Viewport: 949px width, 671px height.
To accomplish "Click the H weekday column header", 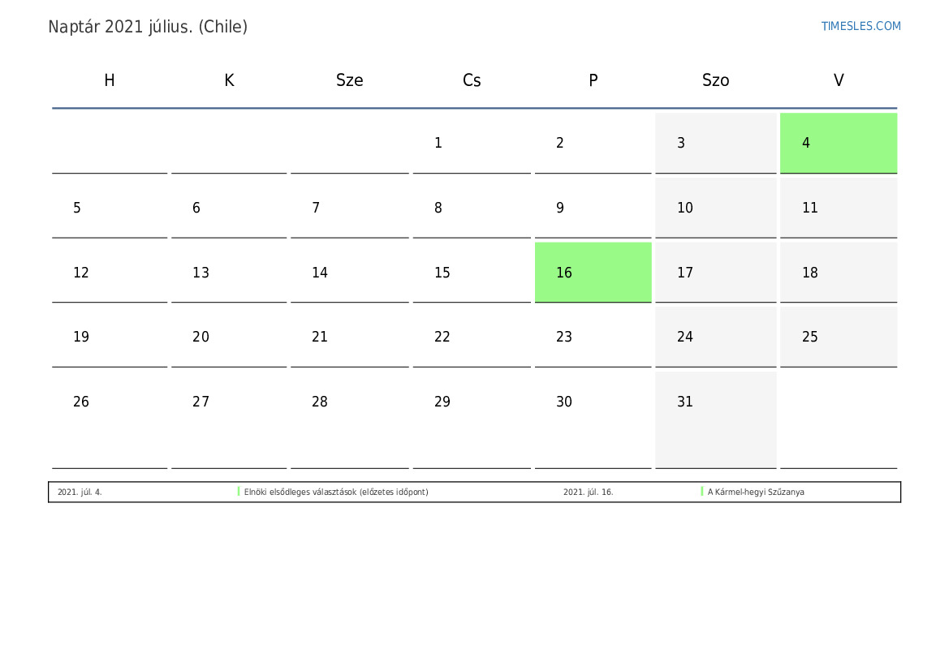I will pyautogui.click(x=110, y=80).
